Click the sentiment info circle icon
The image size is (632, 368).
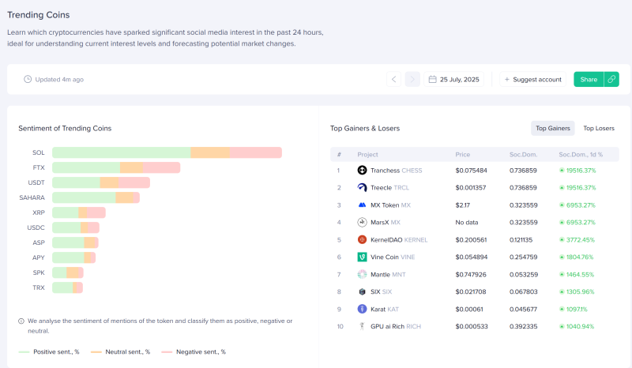[21, 321]
